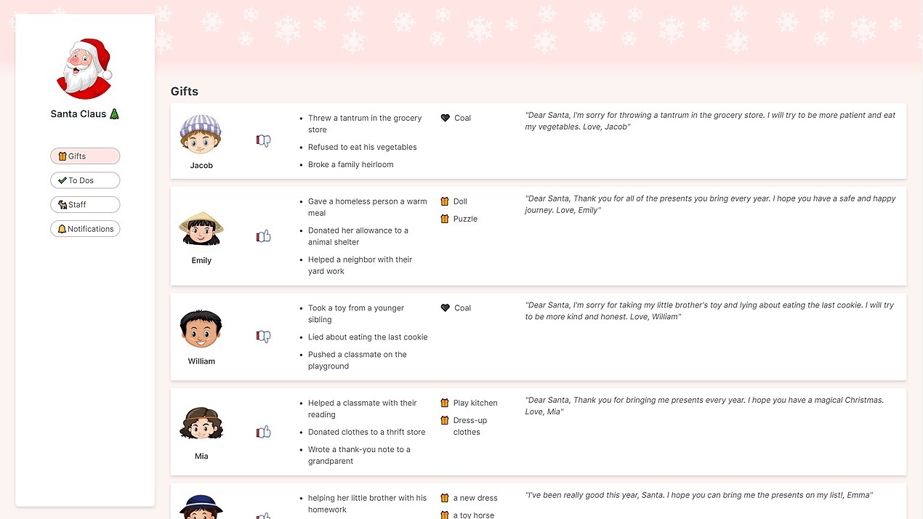
Task: Click the Doll gift icon in Emily's row
Action: [x=444, y=201]
